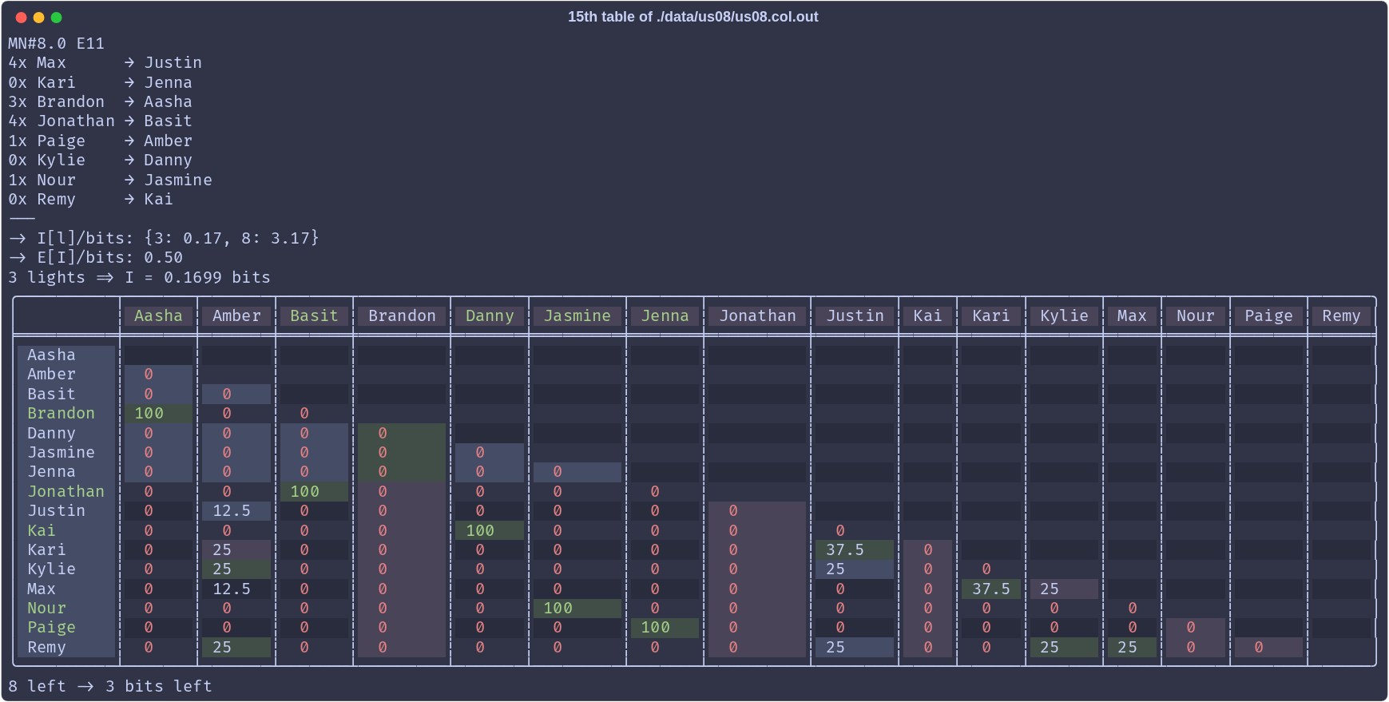Click the 'Remy' column header
Viewport: 1389px width, 702px height.
coord(1341,315)
